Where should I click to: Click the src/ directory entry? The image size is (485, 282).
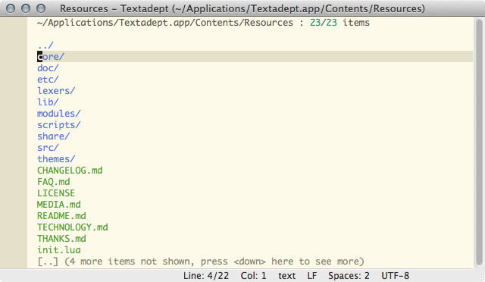point(48,148)
